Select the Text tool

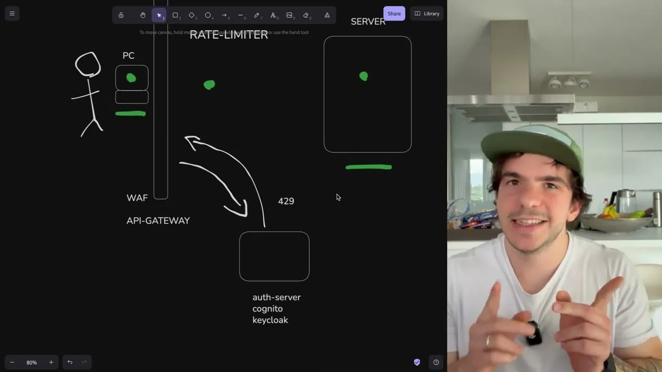pyautogui.click(x=274, y=15)
